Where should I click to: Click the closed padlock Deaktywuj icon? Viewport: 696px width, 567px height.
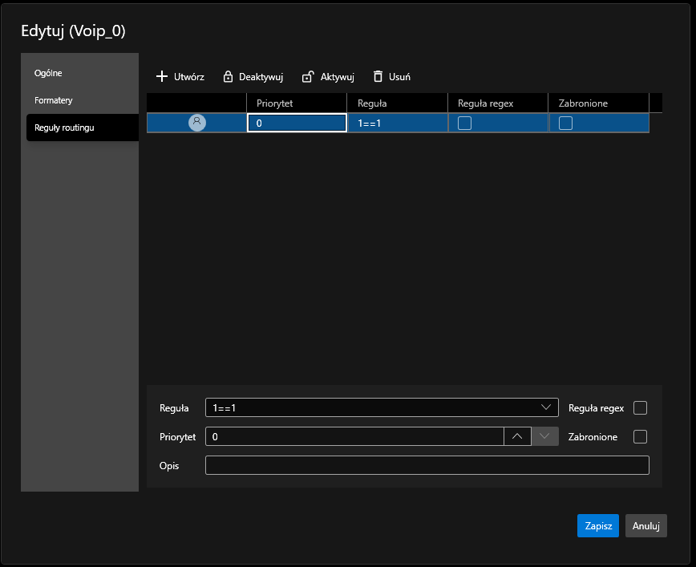pyautogui.click(x=228, y=77)
